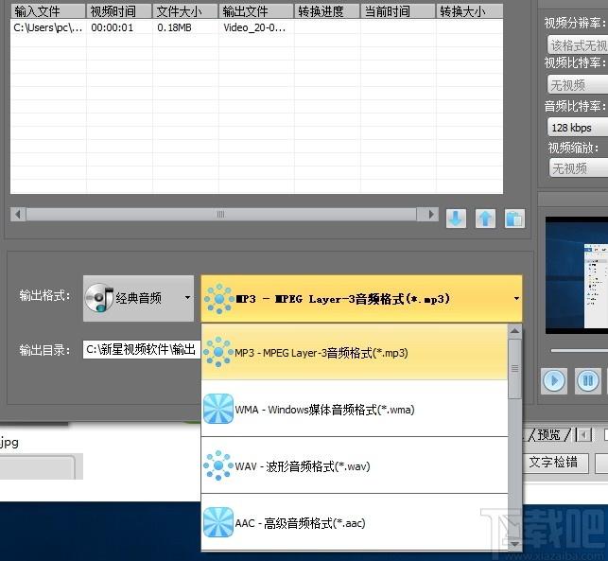Click the 文件大小 column header
The width and height of the screenshot is (608, 561).
tap(185, 11)
